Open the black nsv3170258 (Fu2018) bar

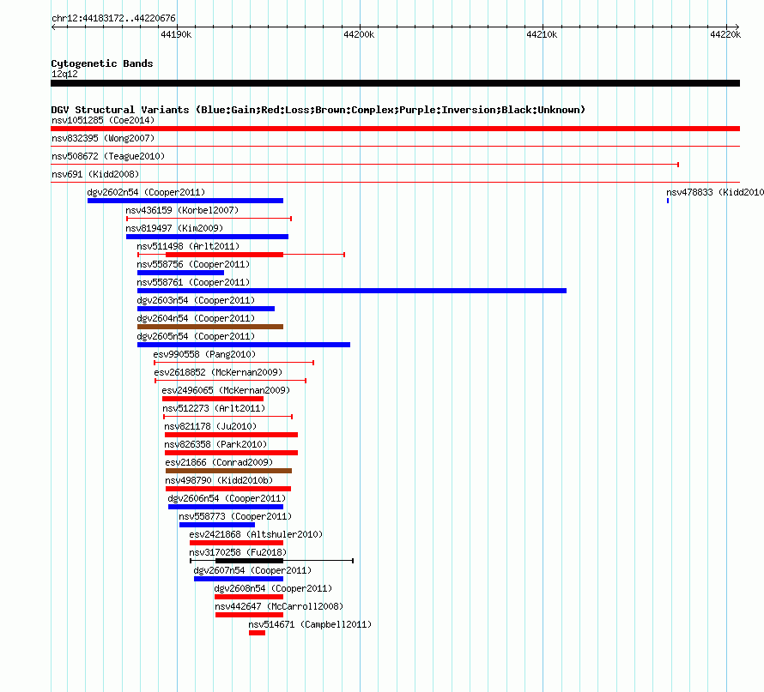pos(249,561)
